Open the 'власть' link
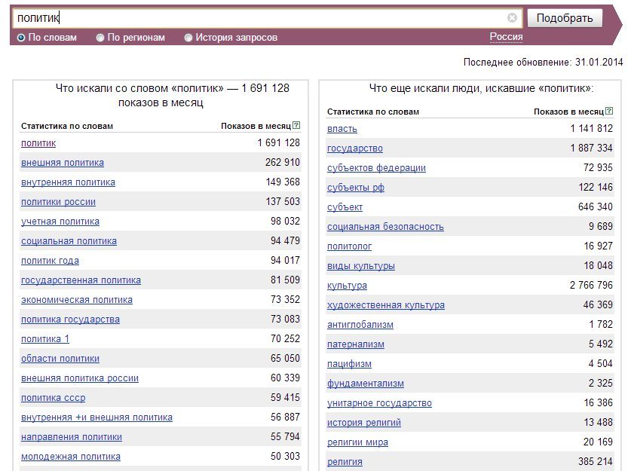Screen dimensions: 634x471 point(342,129)
